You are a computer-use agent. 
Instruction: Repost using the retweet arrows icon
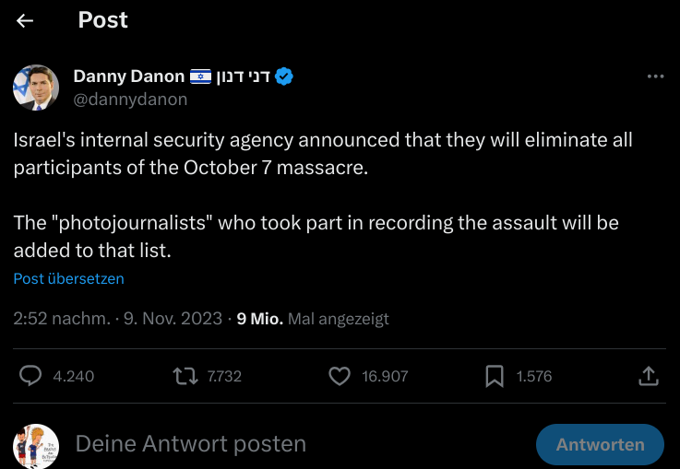[185, 375]
